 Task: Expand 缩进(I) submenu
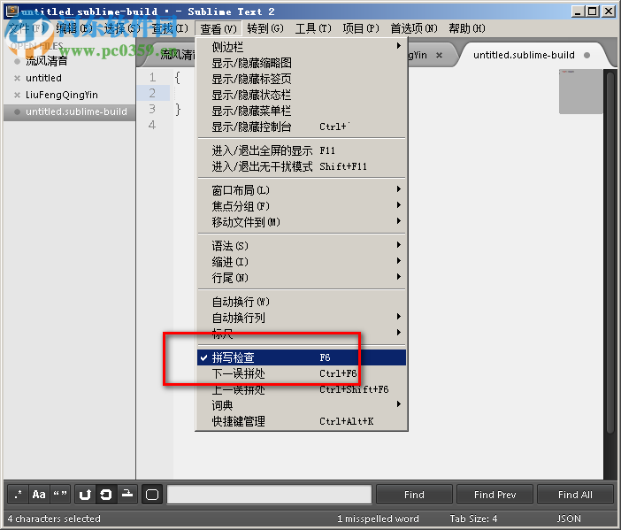click(302, 262)
